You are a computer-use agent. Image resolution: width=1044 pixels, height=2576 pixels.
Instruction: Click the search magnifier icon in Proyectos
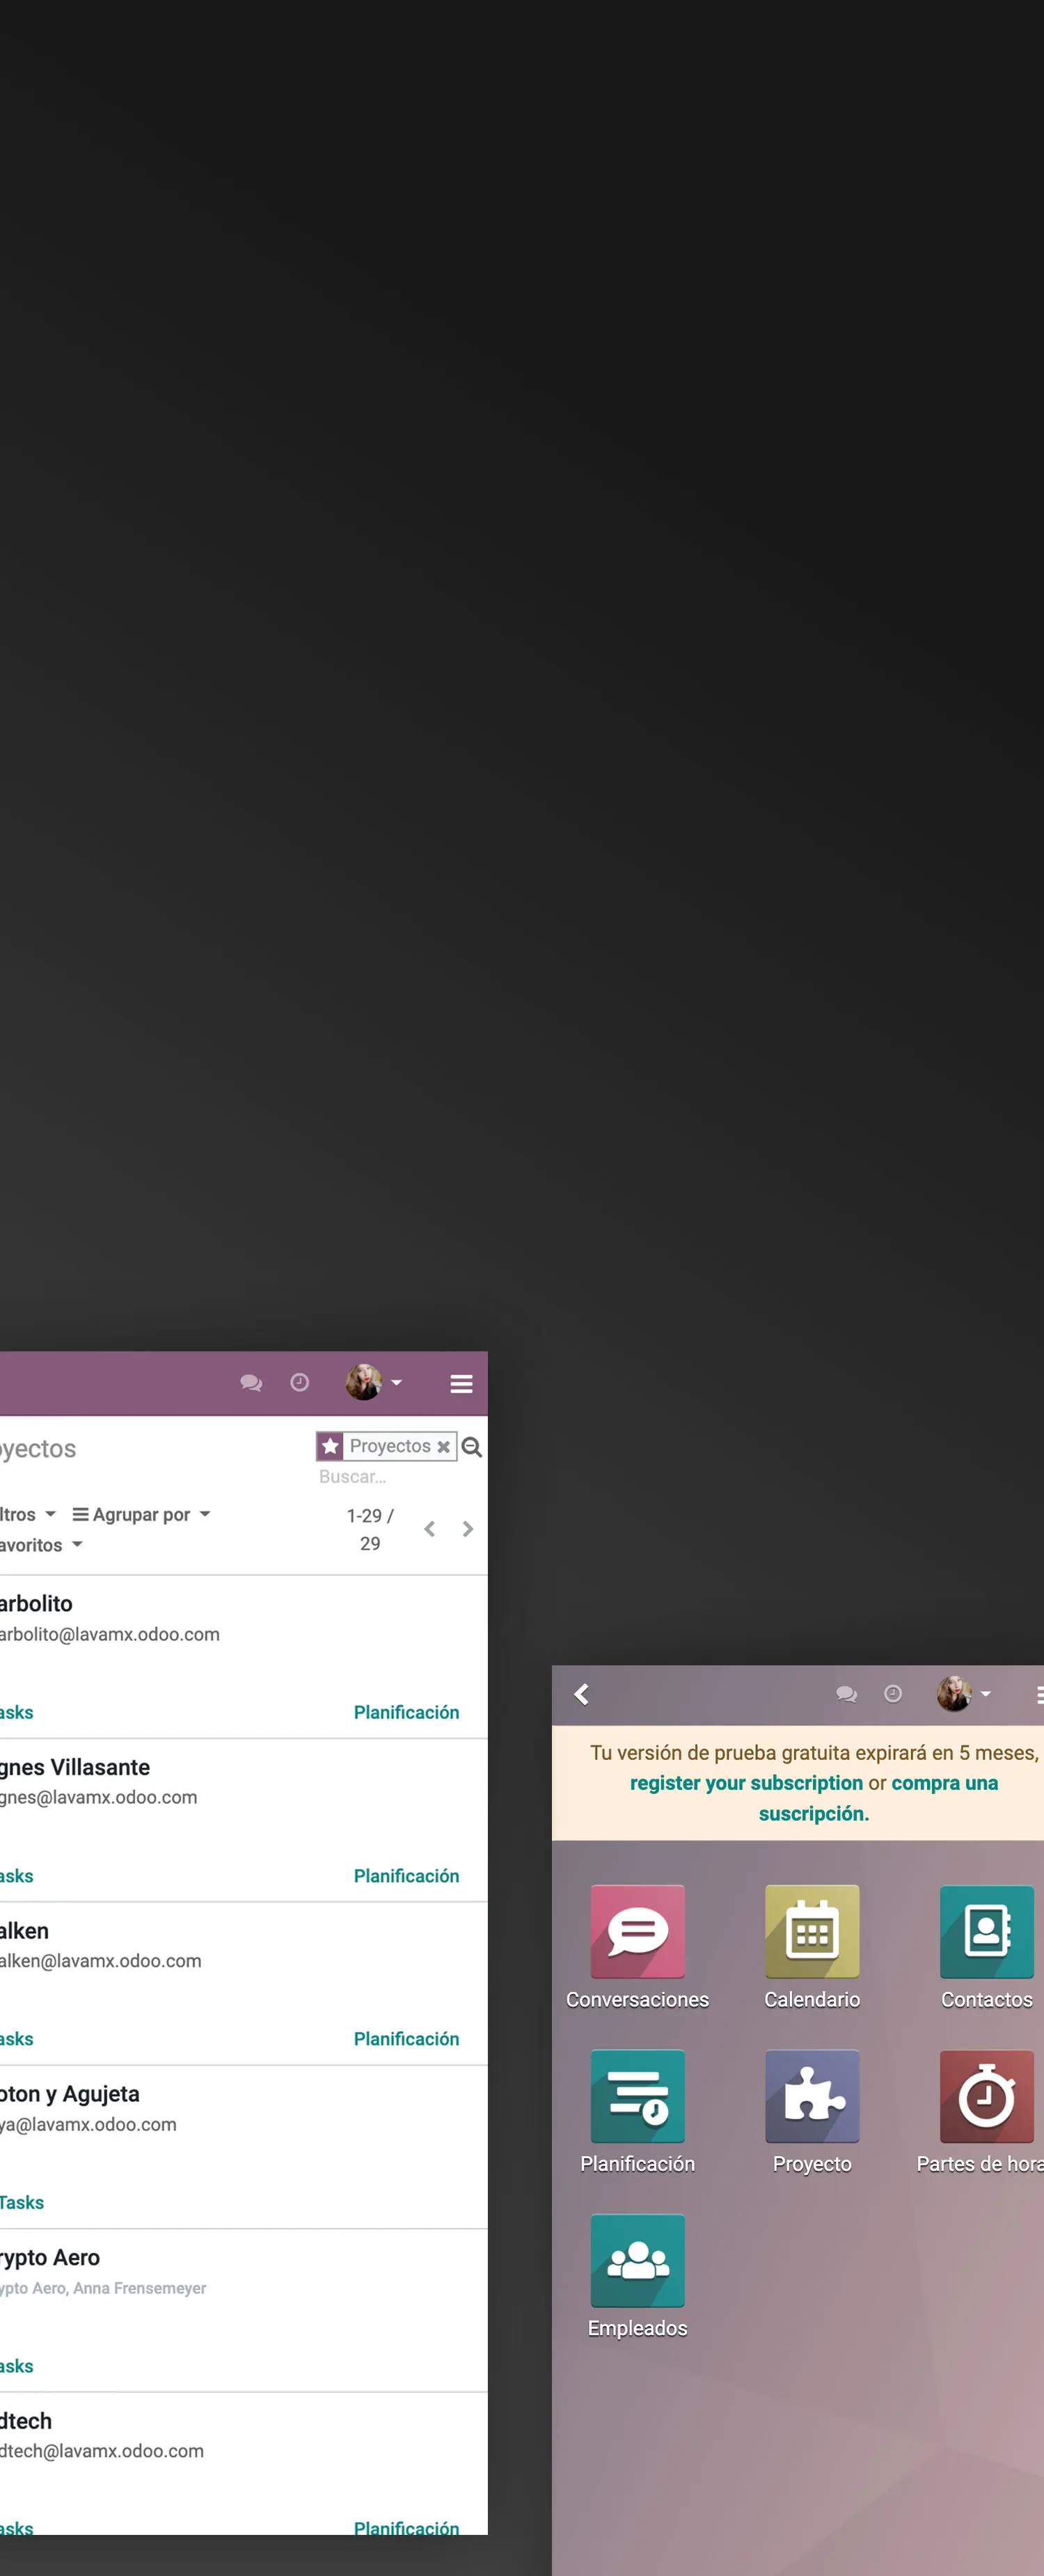click(x=472, y=1447)
